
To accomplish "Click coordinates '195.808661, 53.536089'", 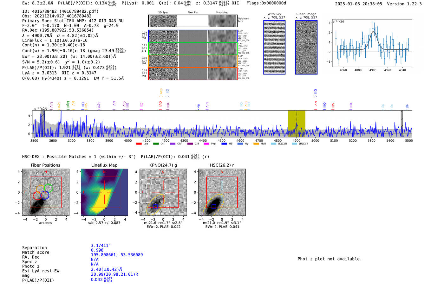I will pos(117,255).
